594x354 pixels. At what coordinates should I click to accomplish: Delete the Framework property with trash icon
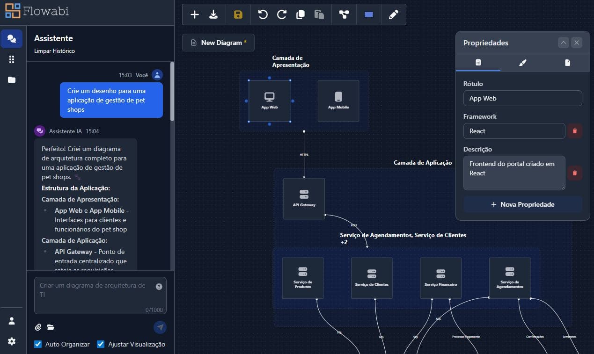click(575, 131)
